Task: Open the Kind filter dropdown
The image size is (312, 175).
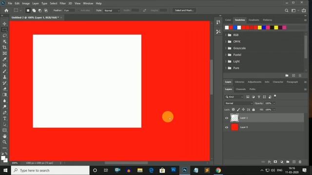Action: [234, 97]
